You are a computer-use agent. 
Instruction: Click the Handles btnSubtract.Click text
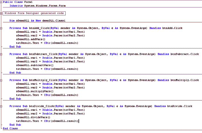pyautogui.click(x=178, y=54)
